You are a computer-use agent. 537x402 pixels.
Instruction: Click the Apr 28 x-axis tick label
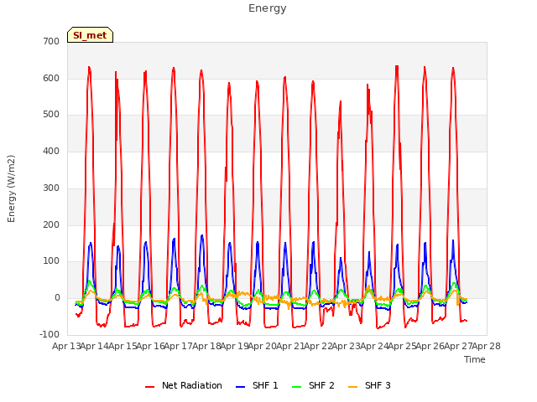pos(487,346)
